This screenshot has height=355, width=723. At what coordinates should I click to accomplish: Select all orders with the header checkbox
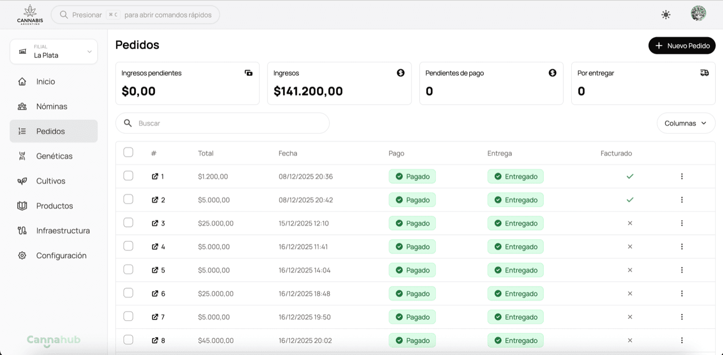tap(128, 152)
